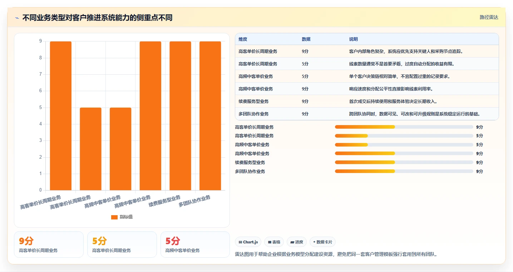This screenshot has height=272, width=513.
Task: Click the 路径雷达 label in the header
Action: (x=489, y=17)
